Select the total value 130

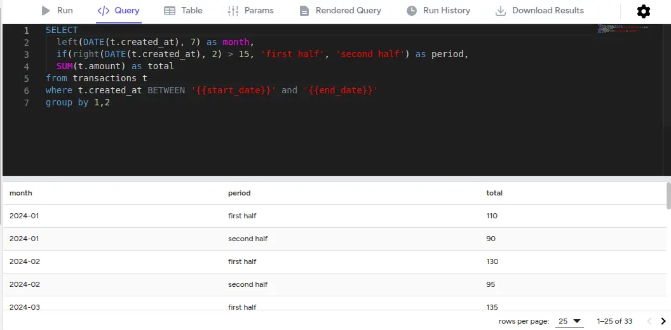492,261
